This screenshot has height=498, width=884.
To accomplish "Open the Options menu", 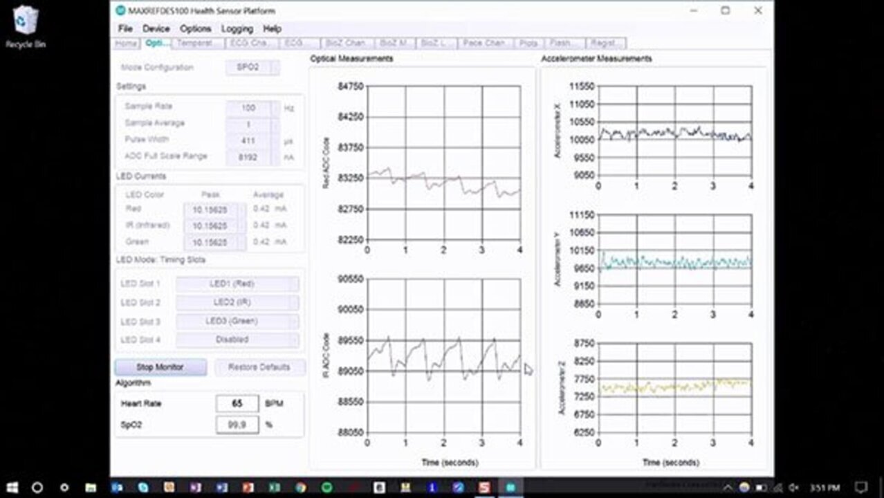I will [195, 28].
